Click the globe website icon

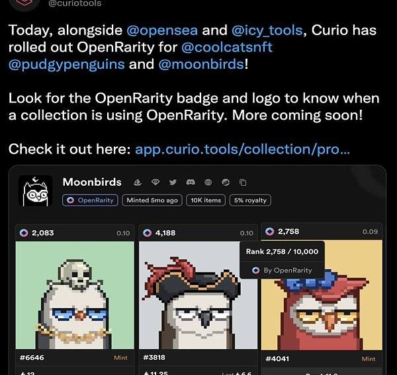208,182
